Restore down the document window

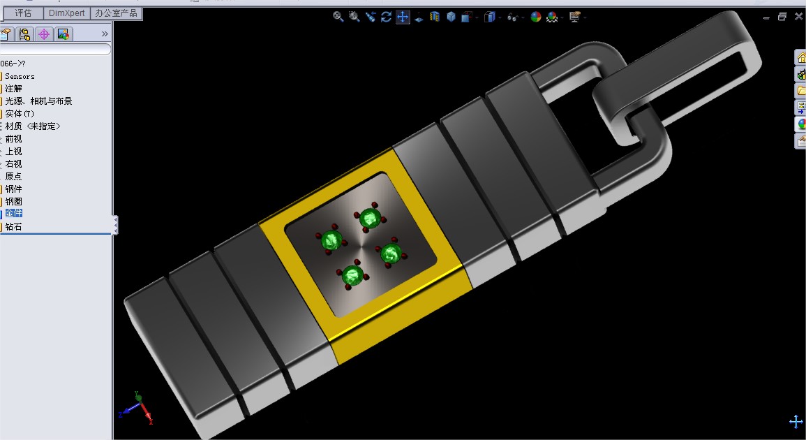[x=782, y=17]
